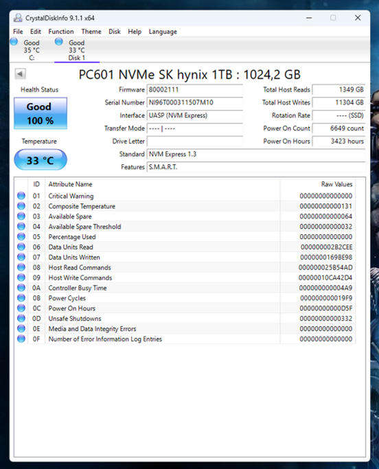Screen dimensions: 379x469
Task: Click status orb for Host Write Commands
Action: pos(21,277)
